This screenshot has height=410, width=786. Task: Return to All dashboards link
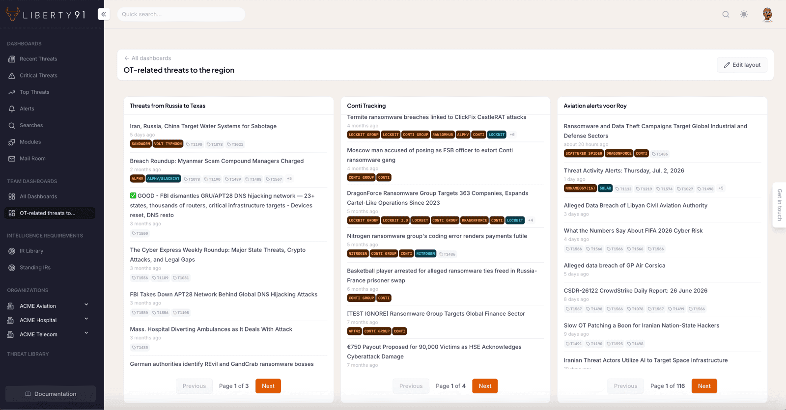147,58
